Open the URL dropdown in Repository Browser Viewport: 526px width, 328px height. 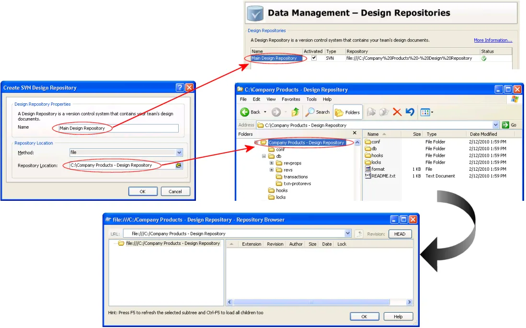[x=347, y=233]
